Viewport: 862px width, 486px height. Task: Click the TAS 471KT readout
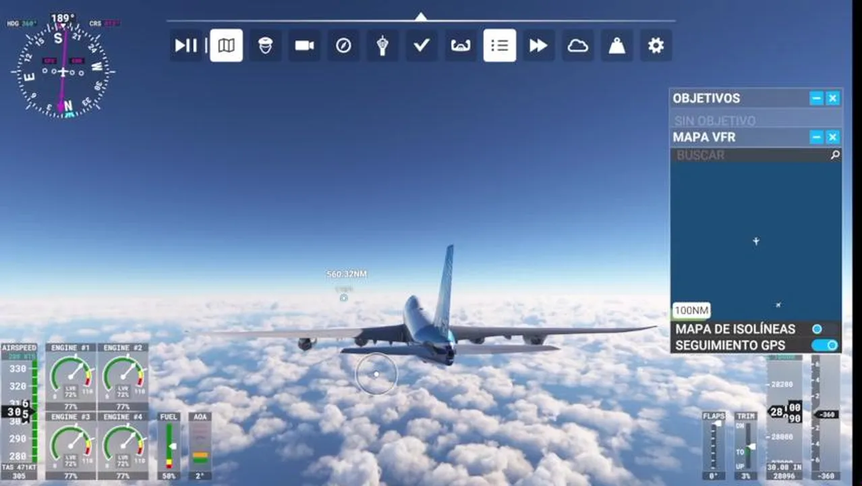coord(18,467)
